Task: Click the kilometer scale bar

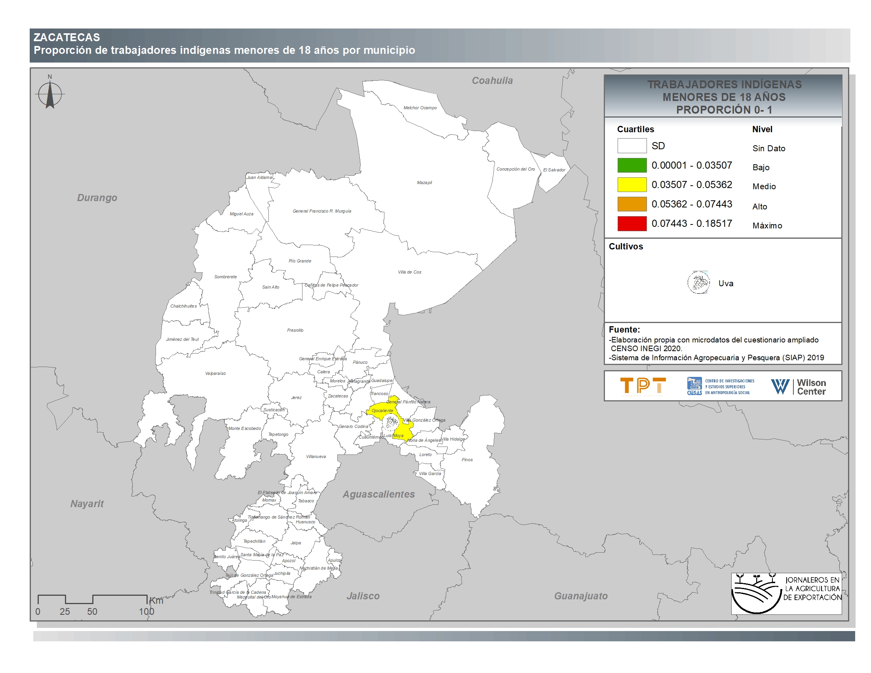Action: pos(93,599)
